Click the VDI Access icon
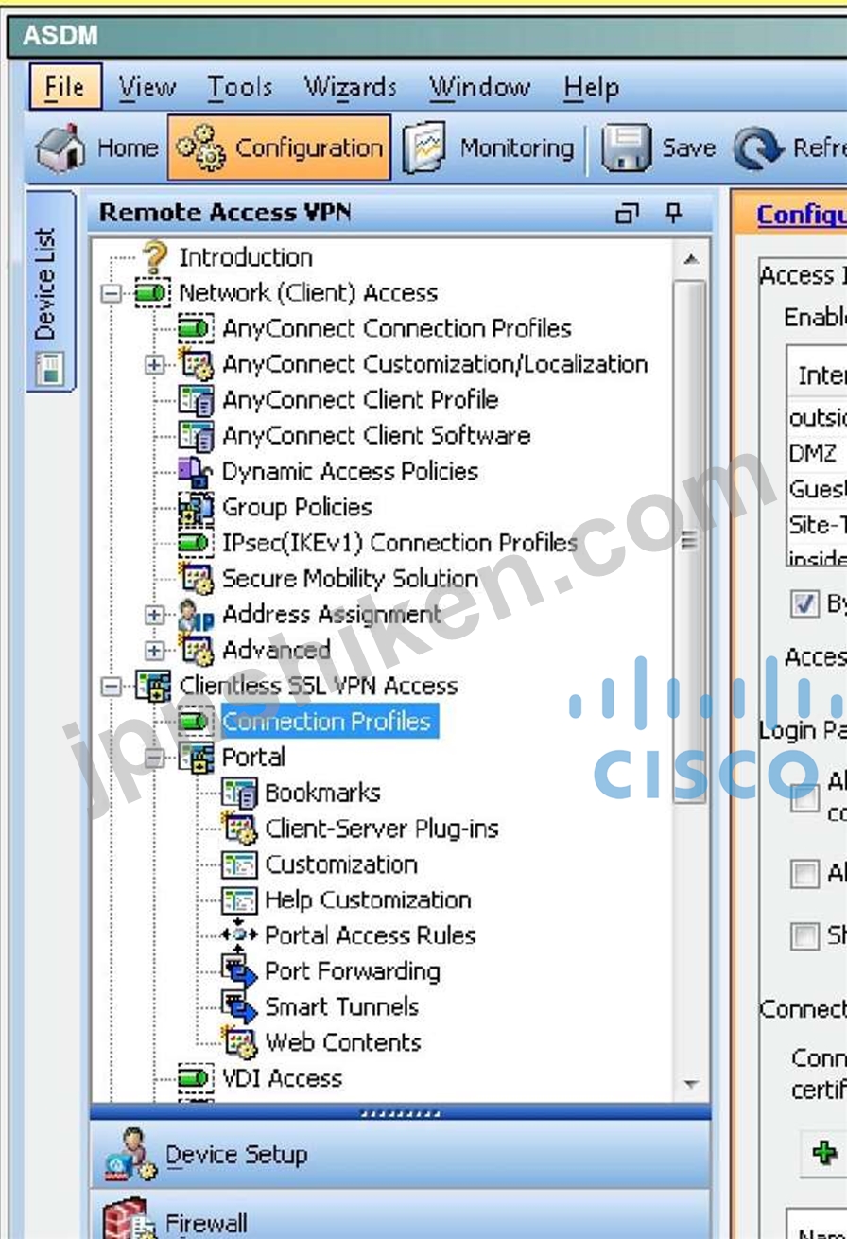Screen dimensions: 847x1239 (196, 1078)
